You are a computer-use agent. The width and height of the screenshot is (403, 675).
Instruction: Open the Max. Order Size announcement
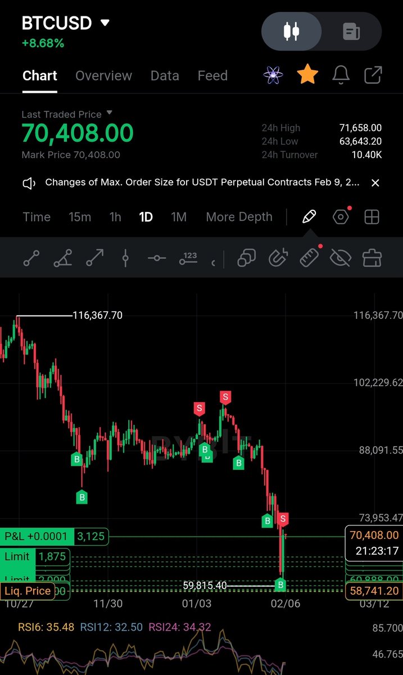[x=202, y=183]
